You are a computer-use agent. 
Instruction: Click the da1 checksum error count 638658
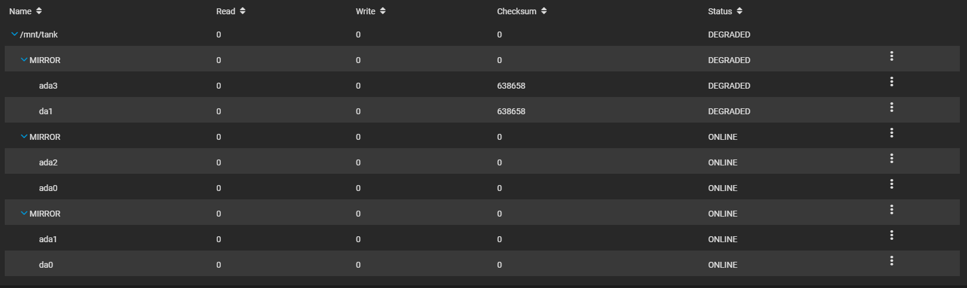[x=511, y=111]
